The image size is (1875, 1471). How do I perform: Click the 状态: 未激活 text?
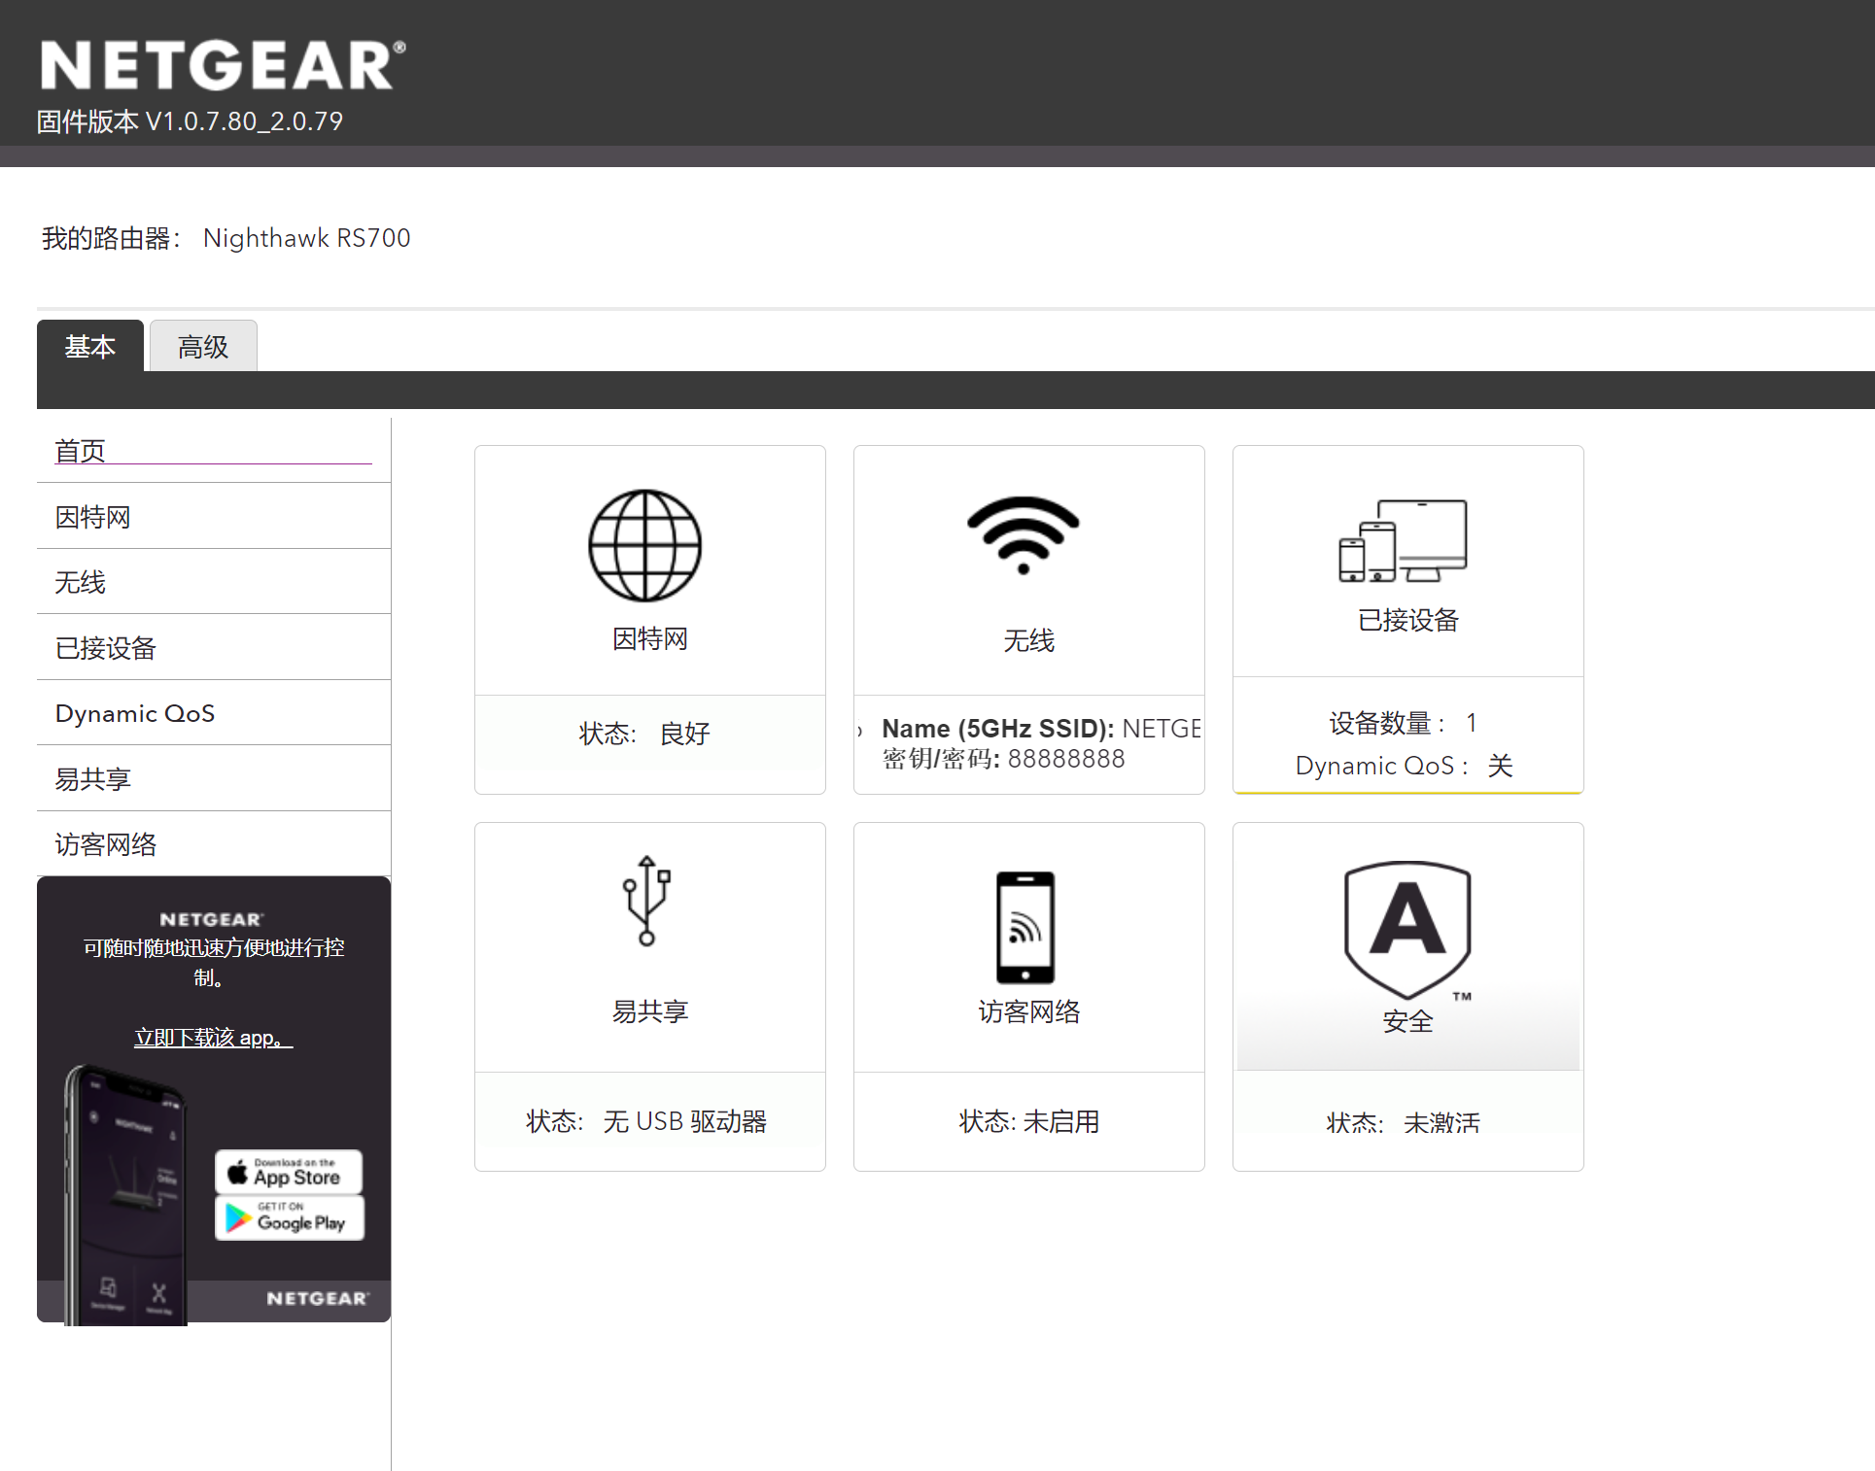(1404, 1123)
